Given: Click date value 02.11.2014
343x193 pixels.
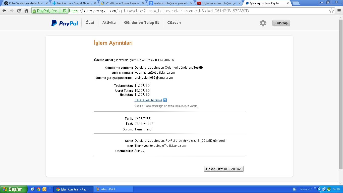Looking at the screenshot, I should tap(142, 118).
